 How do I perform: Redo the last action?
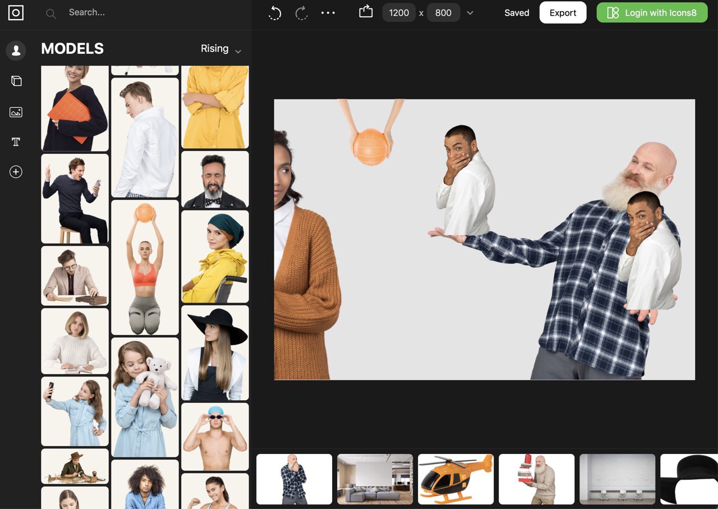coord(302,13)
